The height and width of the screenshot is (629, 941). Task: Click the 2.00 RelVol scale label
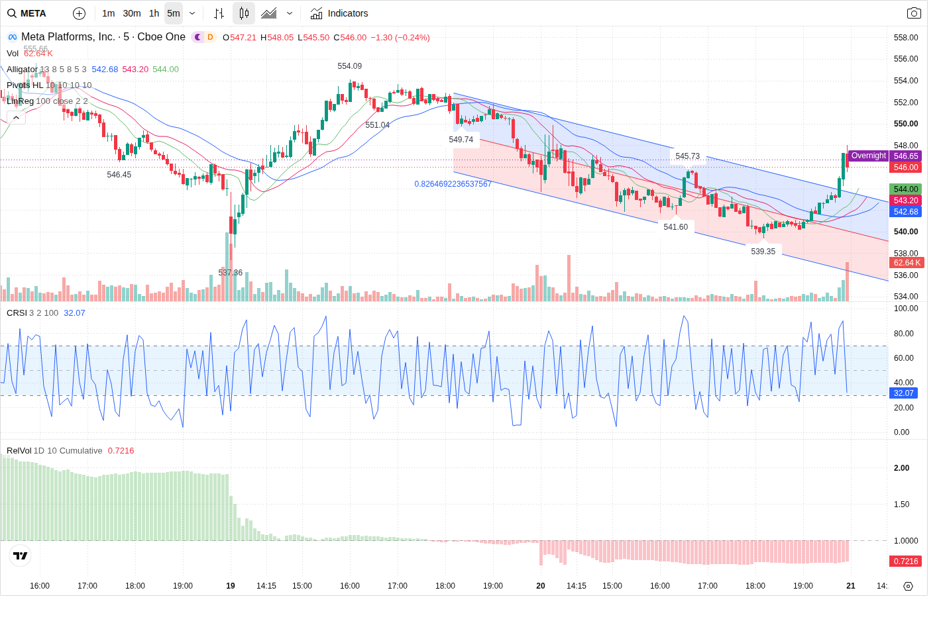pos(901,468)
